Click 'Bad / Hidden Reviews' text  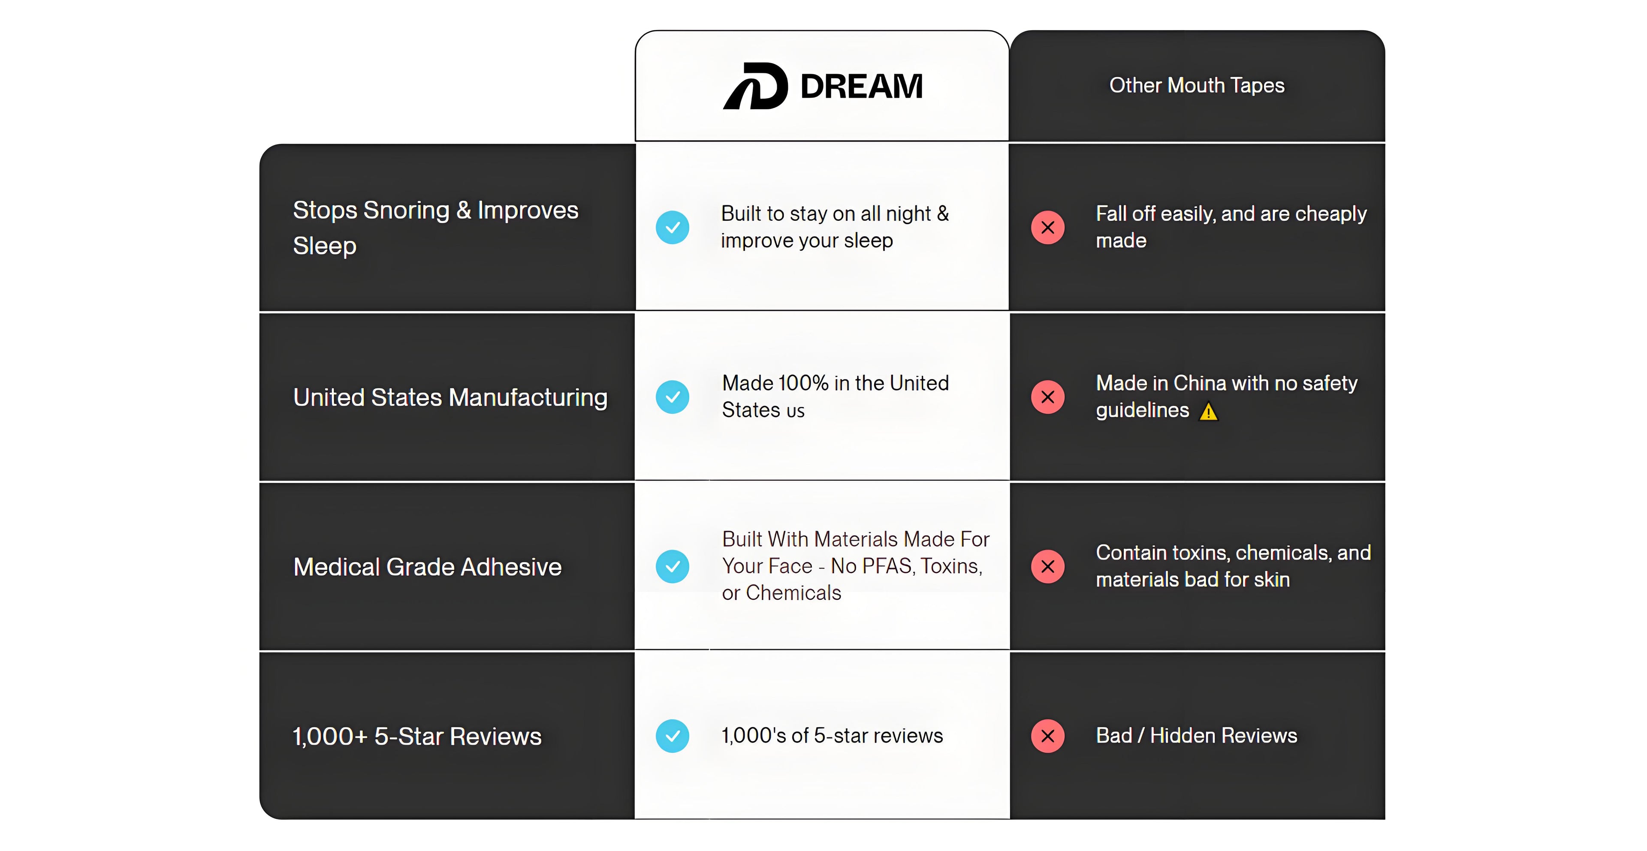1196,735
